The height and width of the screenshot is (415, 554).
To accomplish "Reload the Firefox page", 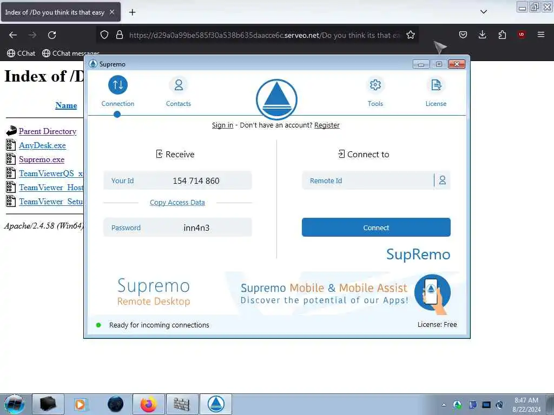I will 52,35.
